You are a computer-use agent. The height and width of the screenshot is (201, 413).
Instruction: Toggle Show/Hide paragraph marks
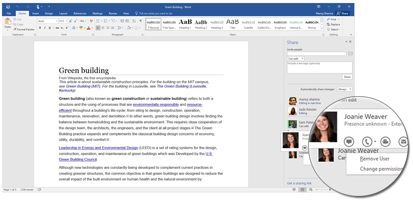141,21
